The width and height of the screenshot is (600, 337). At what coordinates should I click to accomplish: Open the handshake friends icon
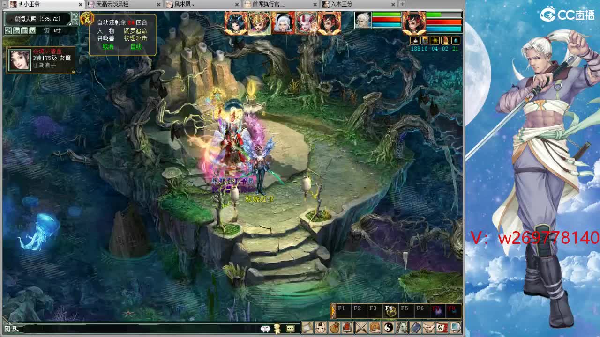pyautogui.click(x=428, y=327)
